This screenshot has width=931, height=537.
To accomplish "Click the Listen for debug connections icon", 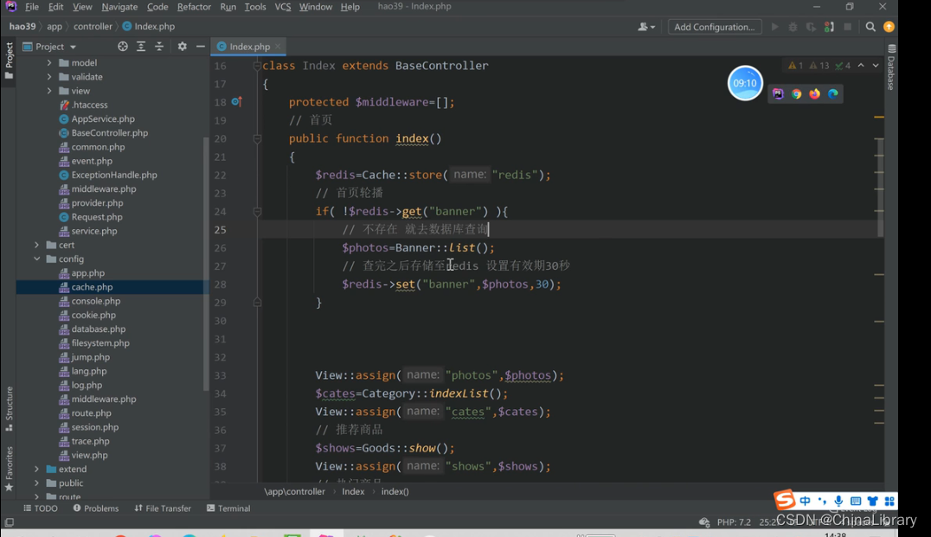I will [x=830, y=27].
